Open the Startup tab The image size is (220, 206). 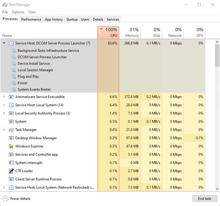(72, 19)
